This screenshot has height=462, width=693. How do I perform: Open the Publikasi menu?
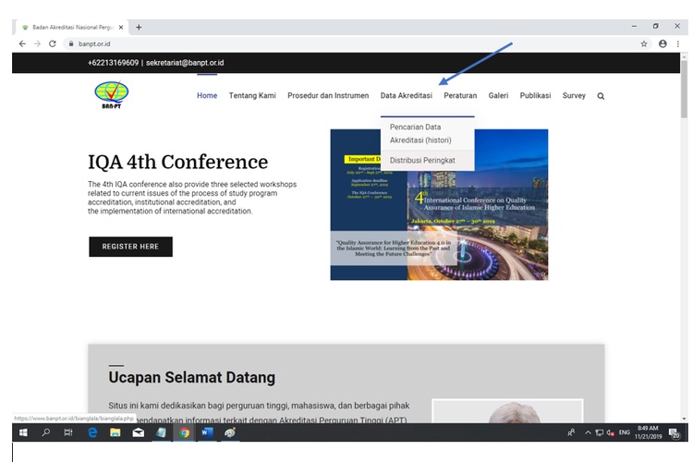pos(535,95)
